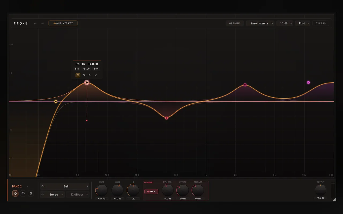Click the ANALYZE KEY button

tap(63, 23)
